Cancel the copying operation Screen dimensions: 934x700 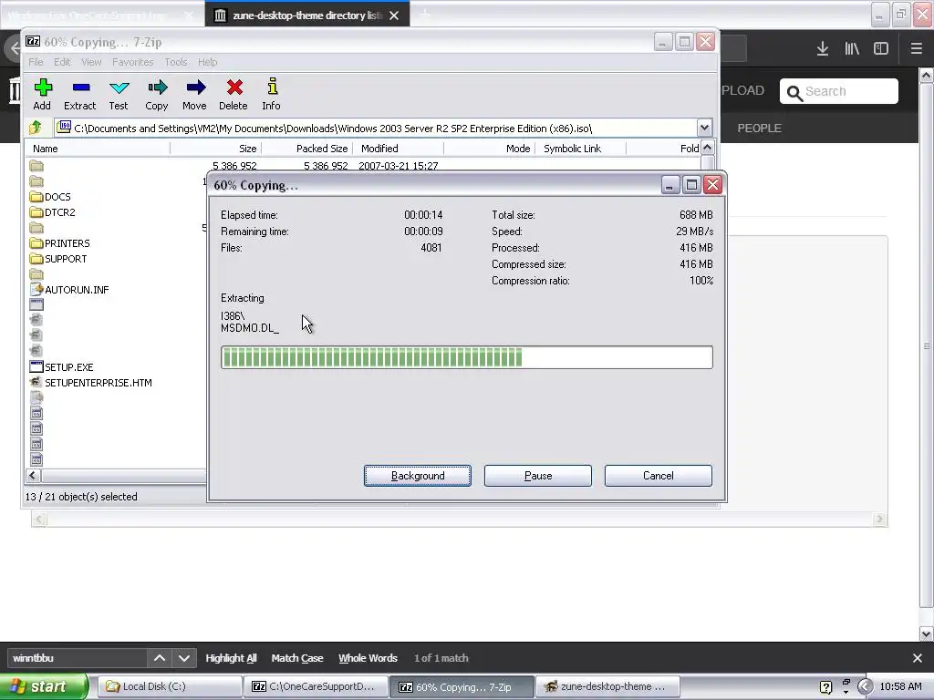[659, 476]
